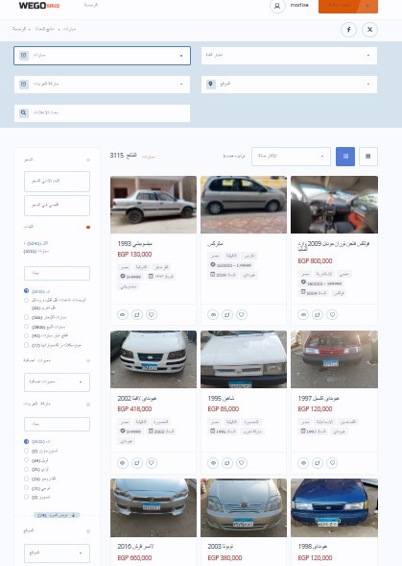The width and height of the screenshot is (402, 566).
Task: Show more brands (74) expander
Action: point(57,515)
